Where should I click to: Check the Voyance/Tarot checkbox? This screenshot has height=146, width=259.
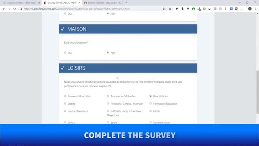151,122
